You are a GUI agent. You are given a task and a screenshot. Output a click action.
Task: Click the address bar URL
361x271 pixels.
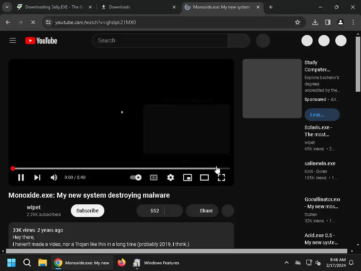tap(96, 22)
